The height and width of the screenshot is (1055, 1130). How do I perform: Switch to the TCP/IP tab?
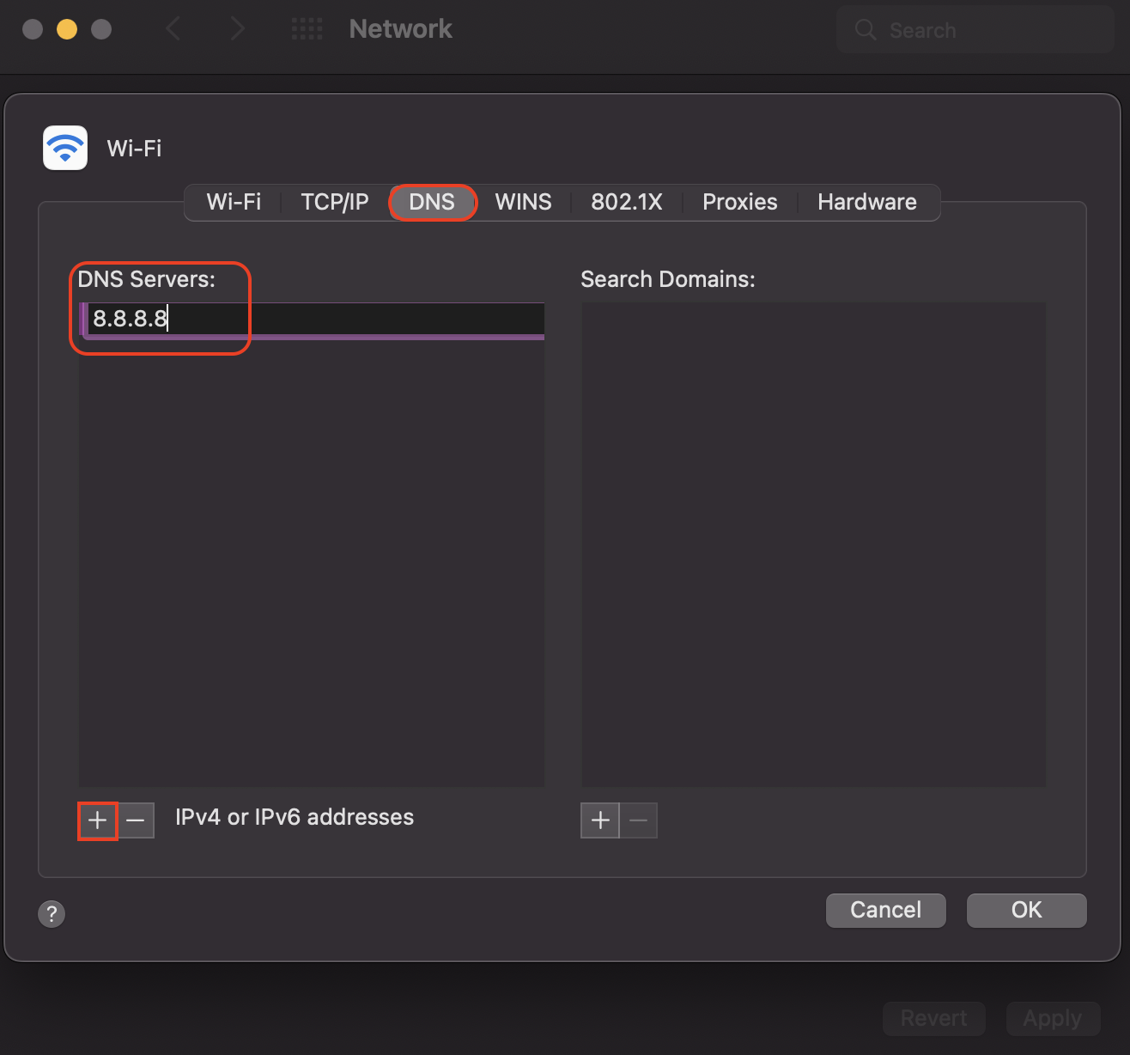[x=335, y=202]
